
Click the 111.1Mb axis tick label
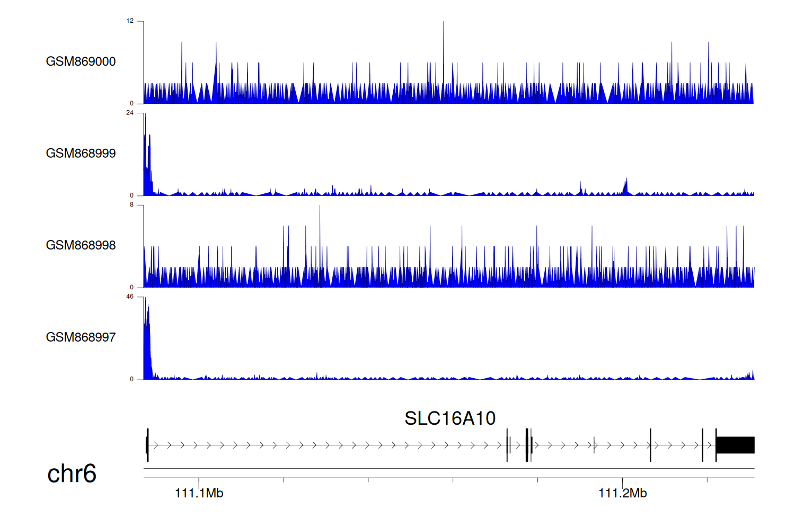(199, 494)
